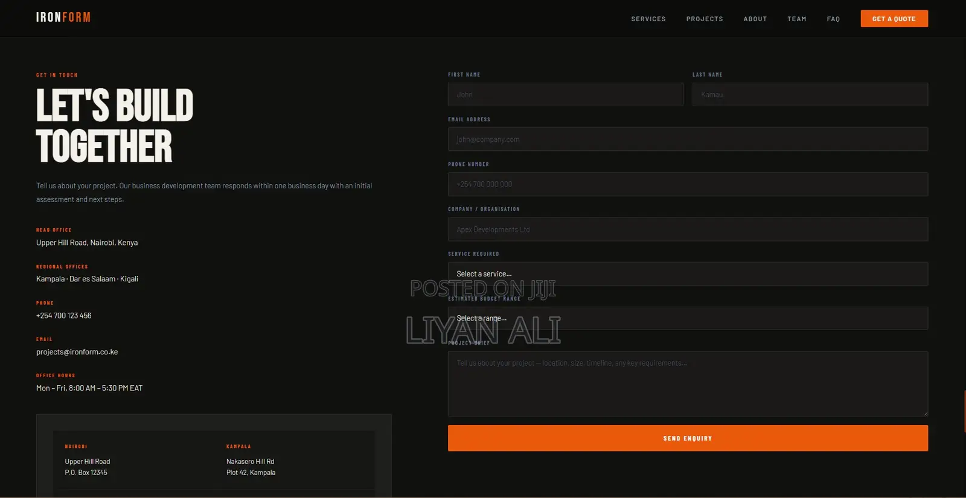Click the Kampala heading in the map card
The width and height of the screenshot is (966, 498).
point(238,447)
